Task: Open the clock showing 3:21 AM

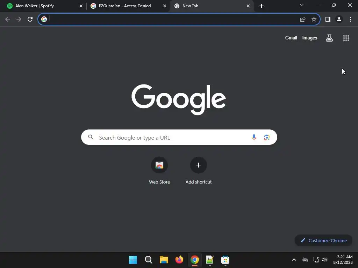Action: [343, 260]
